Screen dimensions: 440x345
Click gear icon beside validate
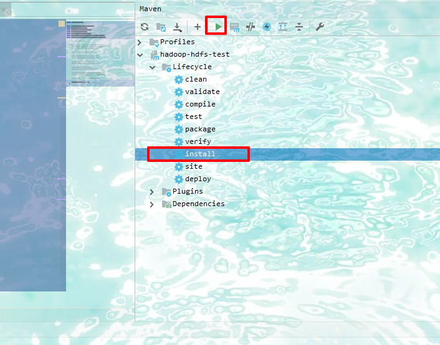178,92
